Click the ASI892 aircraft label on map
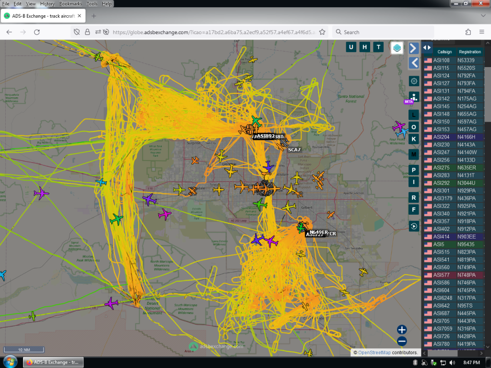Screen dimensions: 491x368 coord(265,136)
